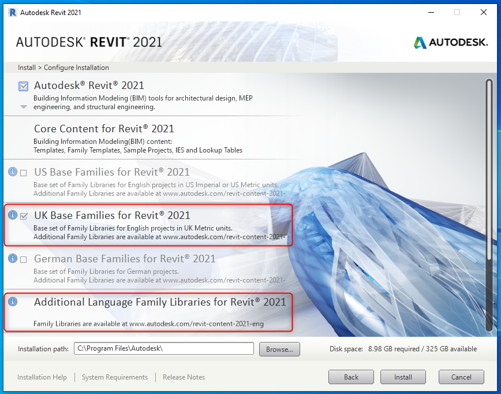Go Back to previous installer step
This screenshot has width=501, height=394.
pos(351,377)
